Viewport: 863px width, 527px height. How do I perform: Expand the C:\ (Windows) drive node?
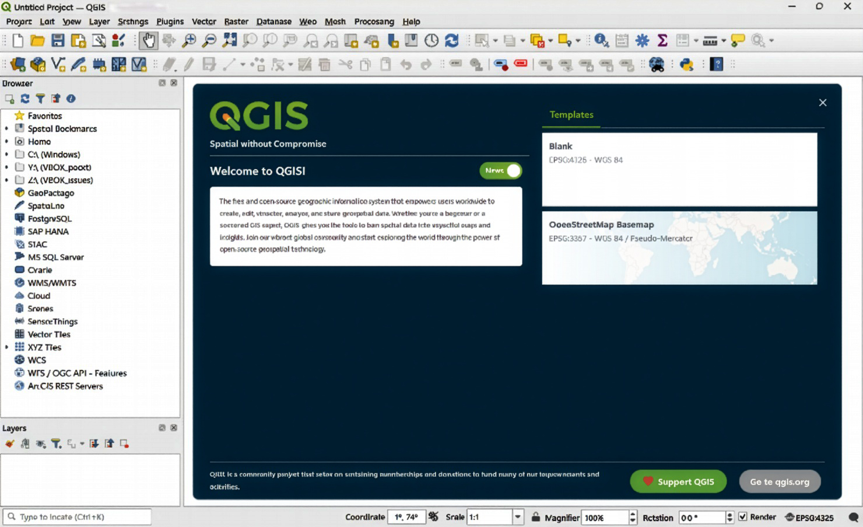(6, 154)
